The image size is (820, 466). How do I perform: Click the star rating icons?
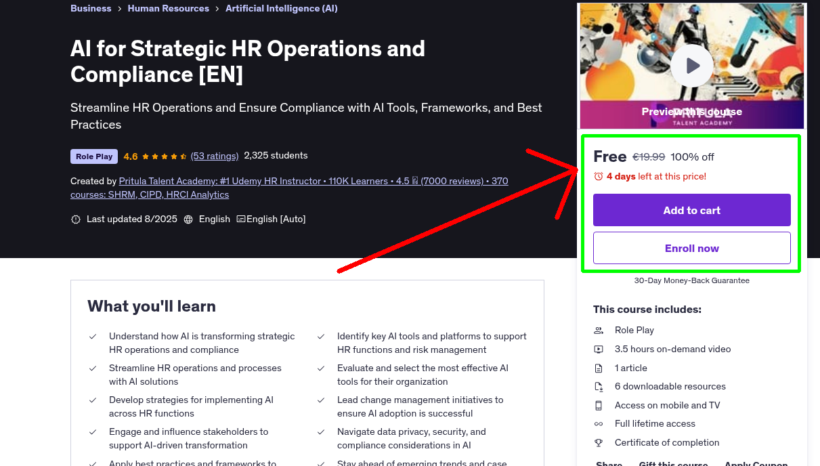pos(165,156)
